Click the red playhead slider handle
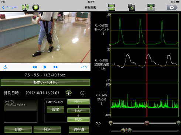Screen dimensions: 181x135 pyautogui.click(x=147, y=123)
